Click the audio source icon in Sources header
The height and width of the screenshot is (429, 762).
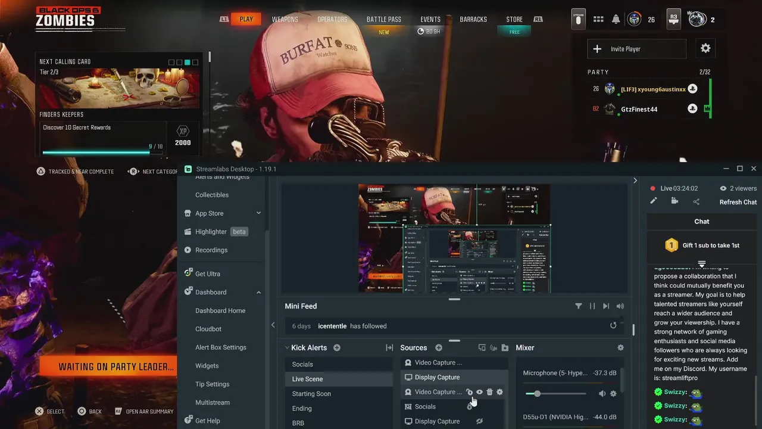(x=494, y=348)
